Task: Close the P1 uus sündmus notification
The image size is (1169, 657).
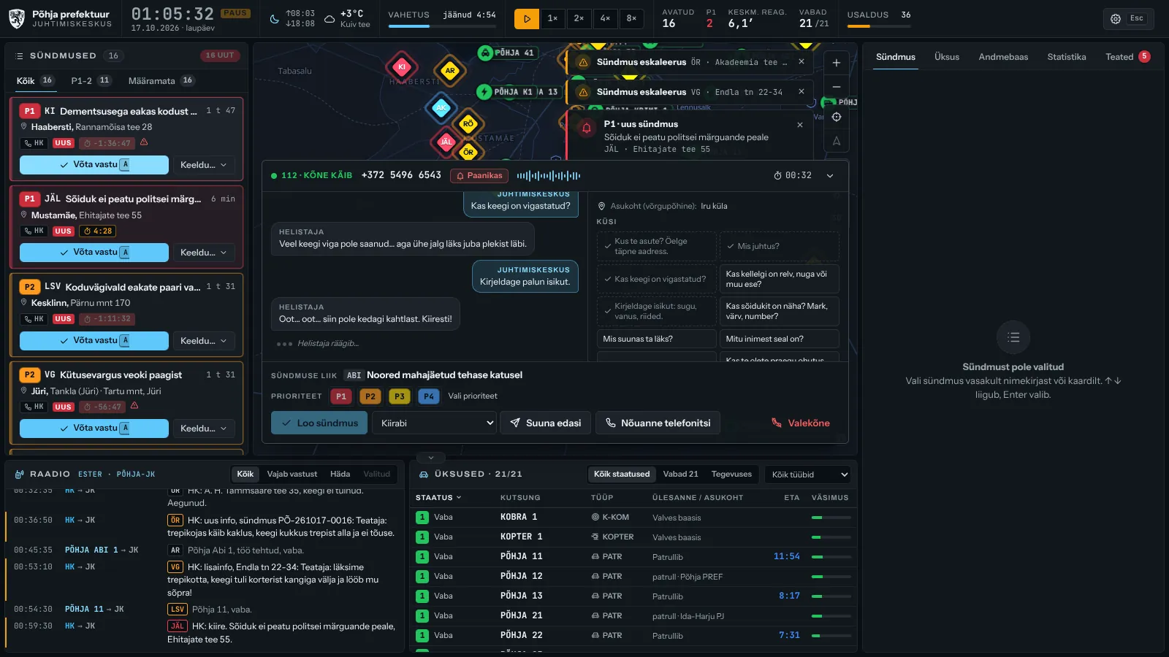Action: [800, 125]
